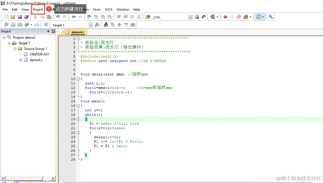The image size is (323, 183).
Task: Save the current file with the floppy icon
Action: pyautogui.click(x=20, y=17)
